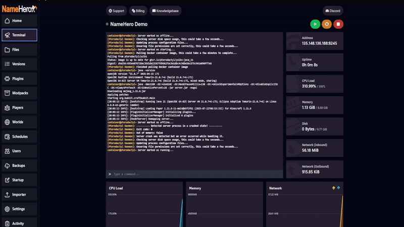
Task: Open the Home sidebar item
Action: pos(19,21)
